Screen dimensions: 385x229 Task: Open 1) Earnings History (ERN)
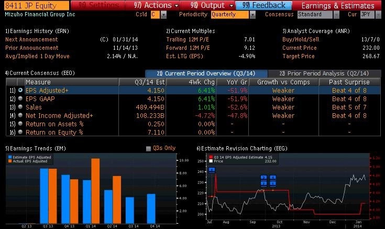coord(37,31)
